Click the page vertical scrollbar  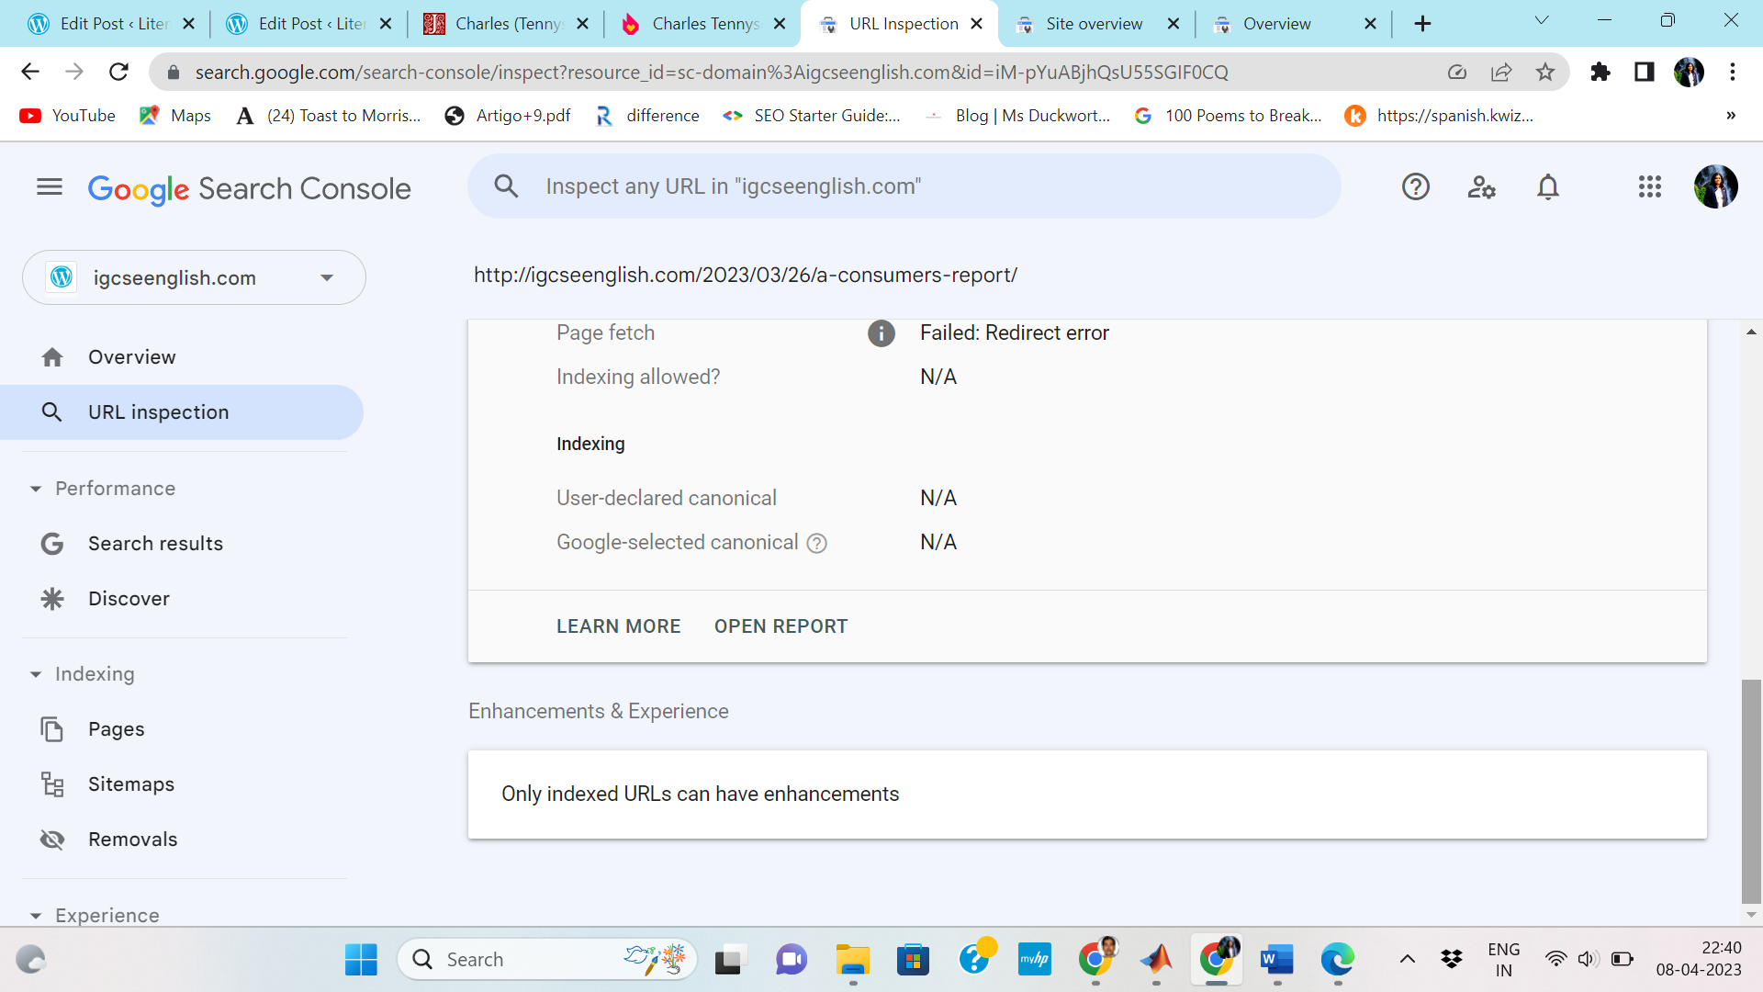tap(1751, 790)
